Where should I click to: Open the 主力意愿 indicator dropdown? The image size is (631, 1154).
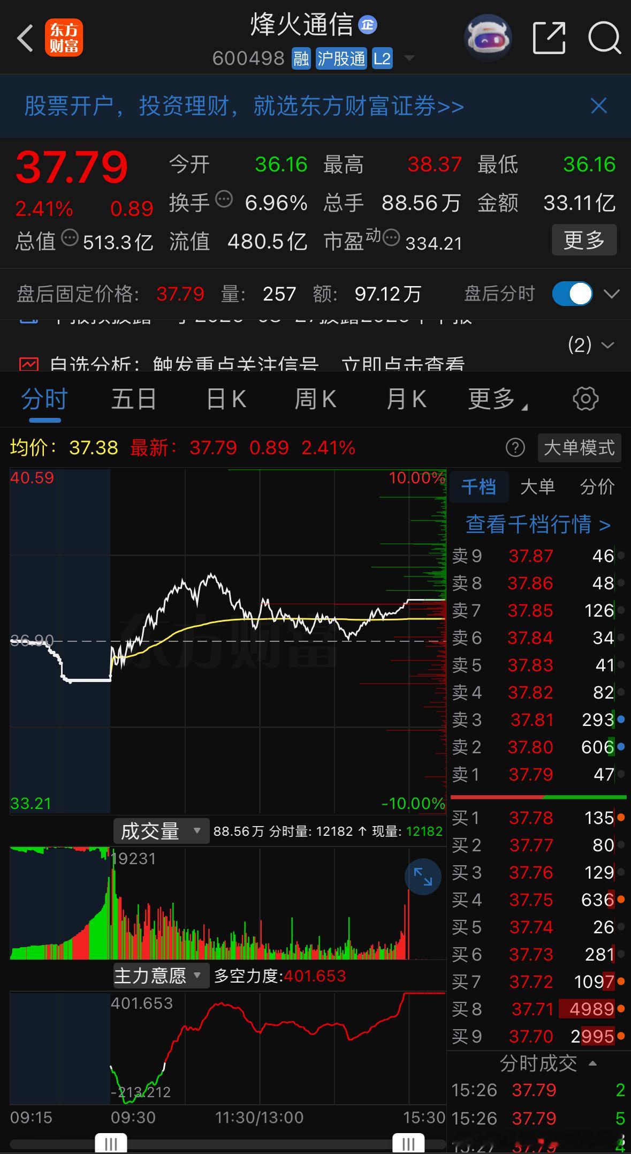tap(161, 976)
